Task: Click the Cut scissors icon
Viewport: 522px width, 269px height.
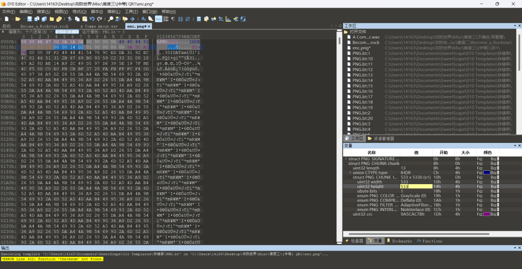Action: click(x=70, y=19)
